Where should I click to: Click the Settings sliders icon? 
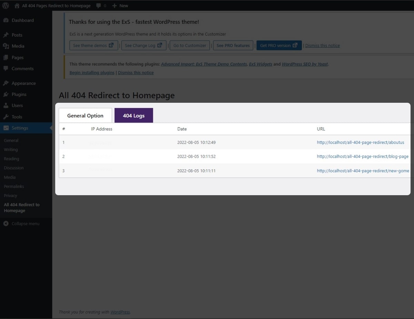[6, 128]
